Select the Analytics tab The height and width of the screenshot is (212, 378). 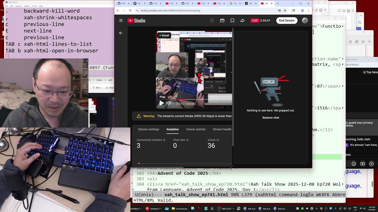(172, 129)
